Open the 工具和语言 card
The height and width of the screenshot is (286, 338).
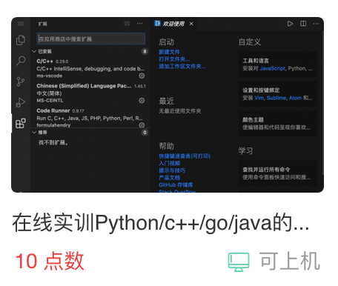coord(277,64)
